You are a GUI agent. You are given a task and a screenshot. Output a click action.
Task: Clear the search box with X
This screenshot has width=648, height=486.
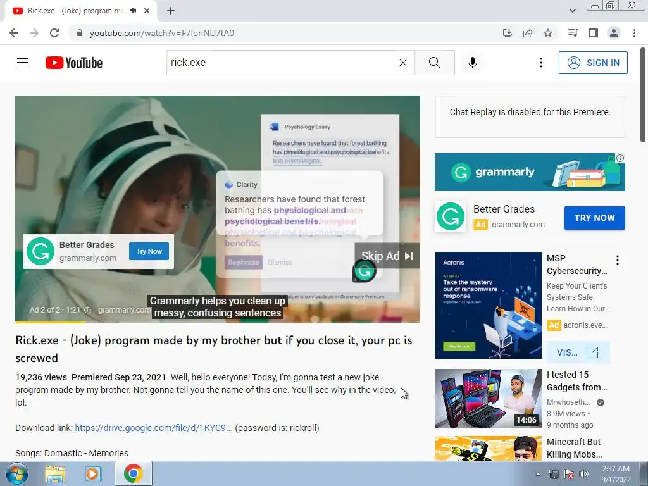click(403, 63)
